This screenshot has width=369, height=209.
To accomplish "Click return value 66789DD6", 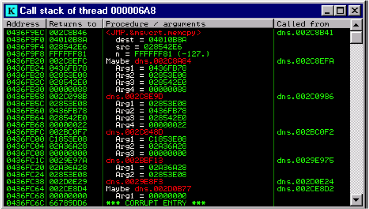I will point(68,203).
